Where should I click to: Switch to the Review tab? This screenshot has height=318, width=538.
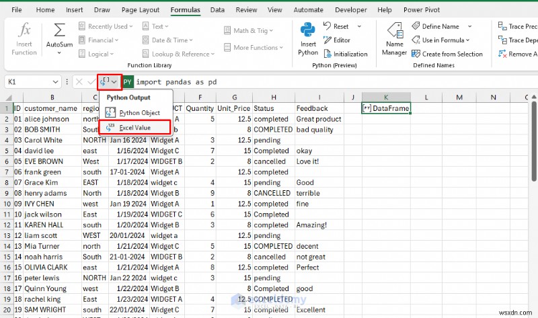246,9
